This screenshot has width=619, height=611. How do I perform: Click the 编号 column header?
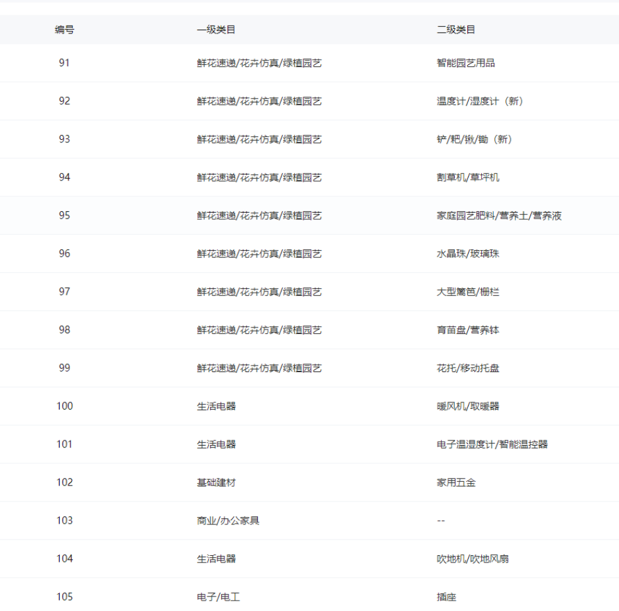[x=64, y=30]
